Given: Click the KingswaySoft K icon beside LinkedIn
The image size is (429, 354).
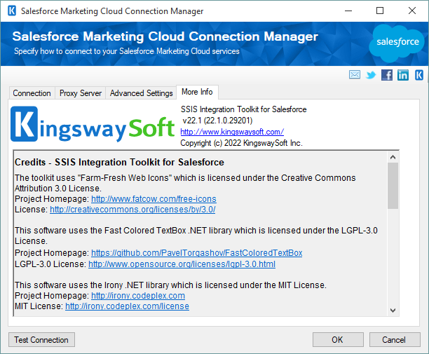Looking at the screenshot, I should tap(419, 75).
